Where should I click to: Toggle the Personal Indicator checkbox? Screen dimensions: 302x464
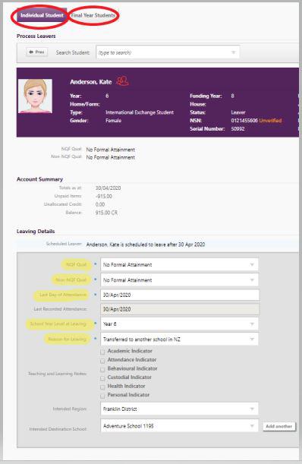pyautogui.click(x=102, y=396)
